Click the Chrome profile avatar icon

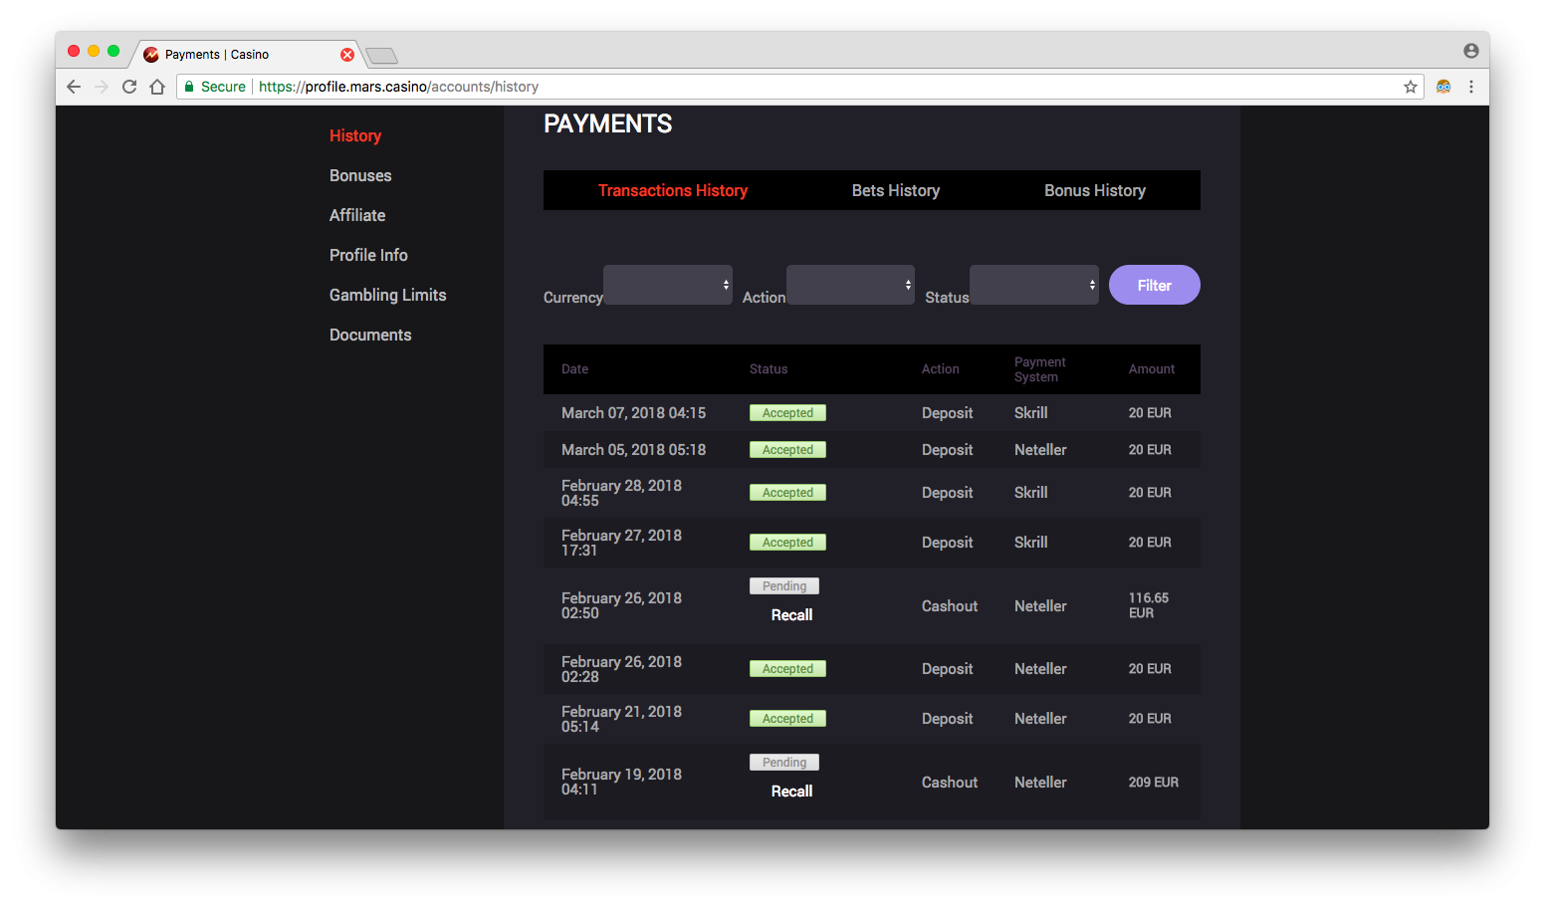pyautogui.click(x=1471, y=51)
